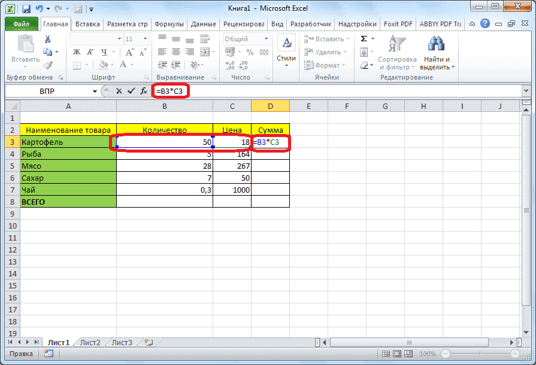This screenshot has height=365, width=536.
Task: Open the Общий number format dropdown
Action: 265,38
